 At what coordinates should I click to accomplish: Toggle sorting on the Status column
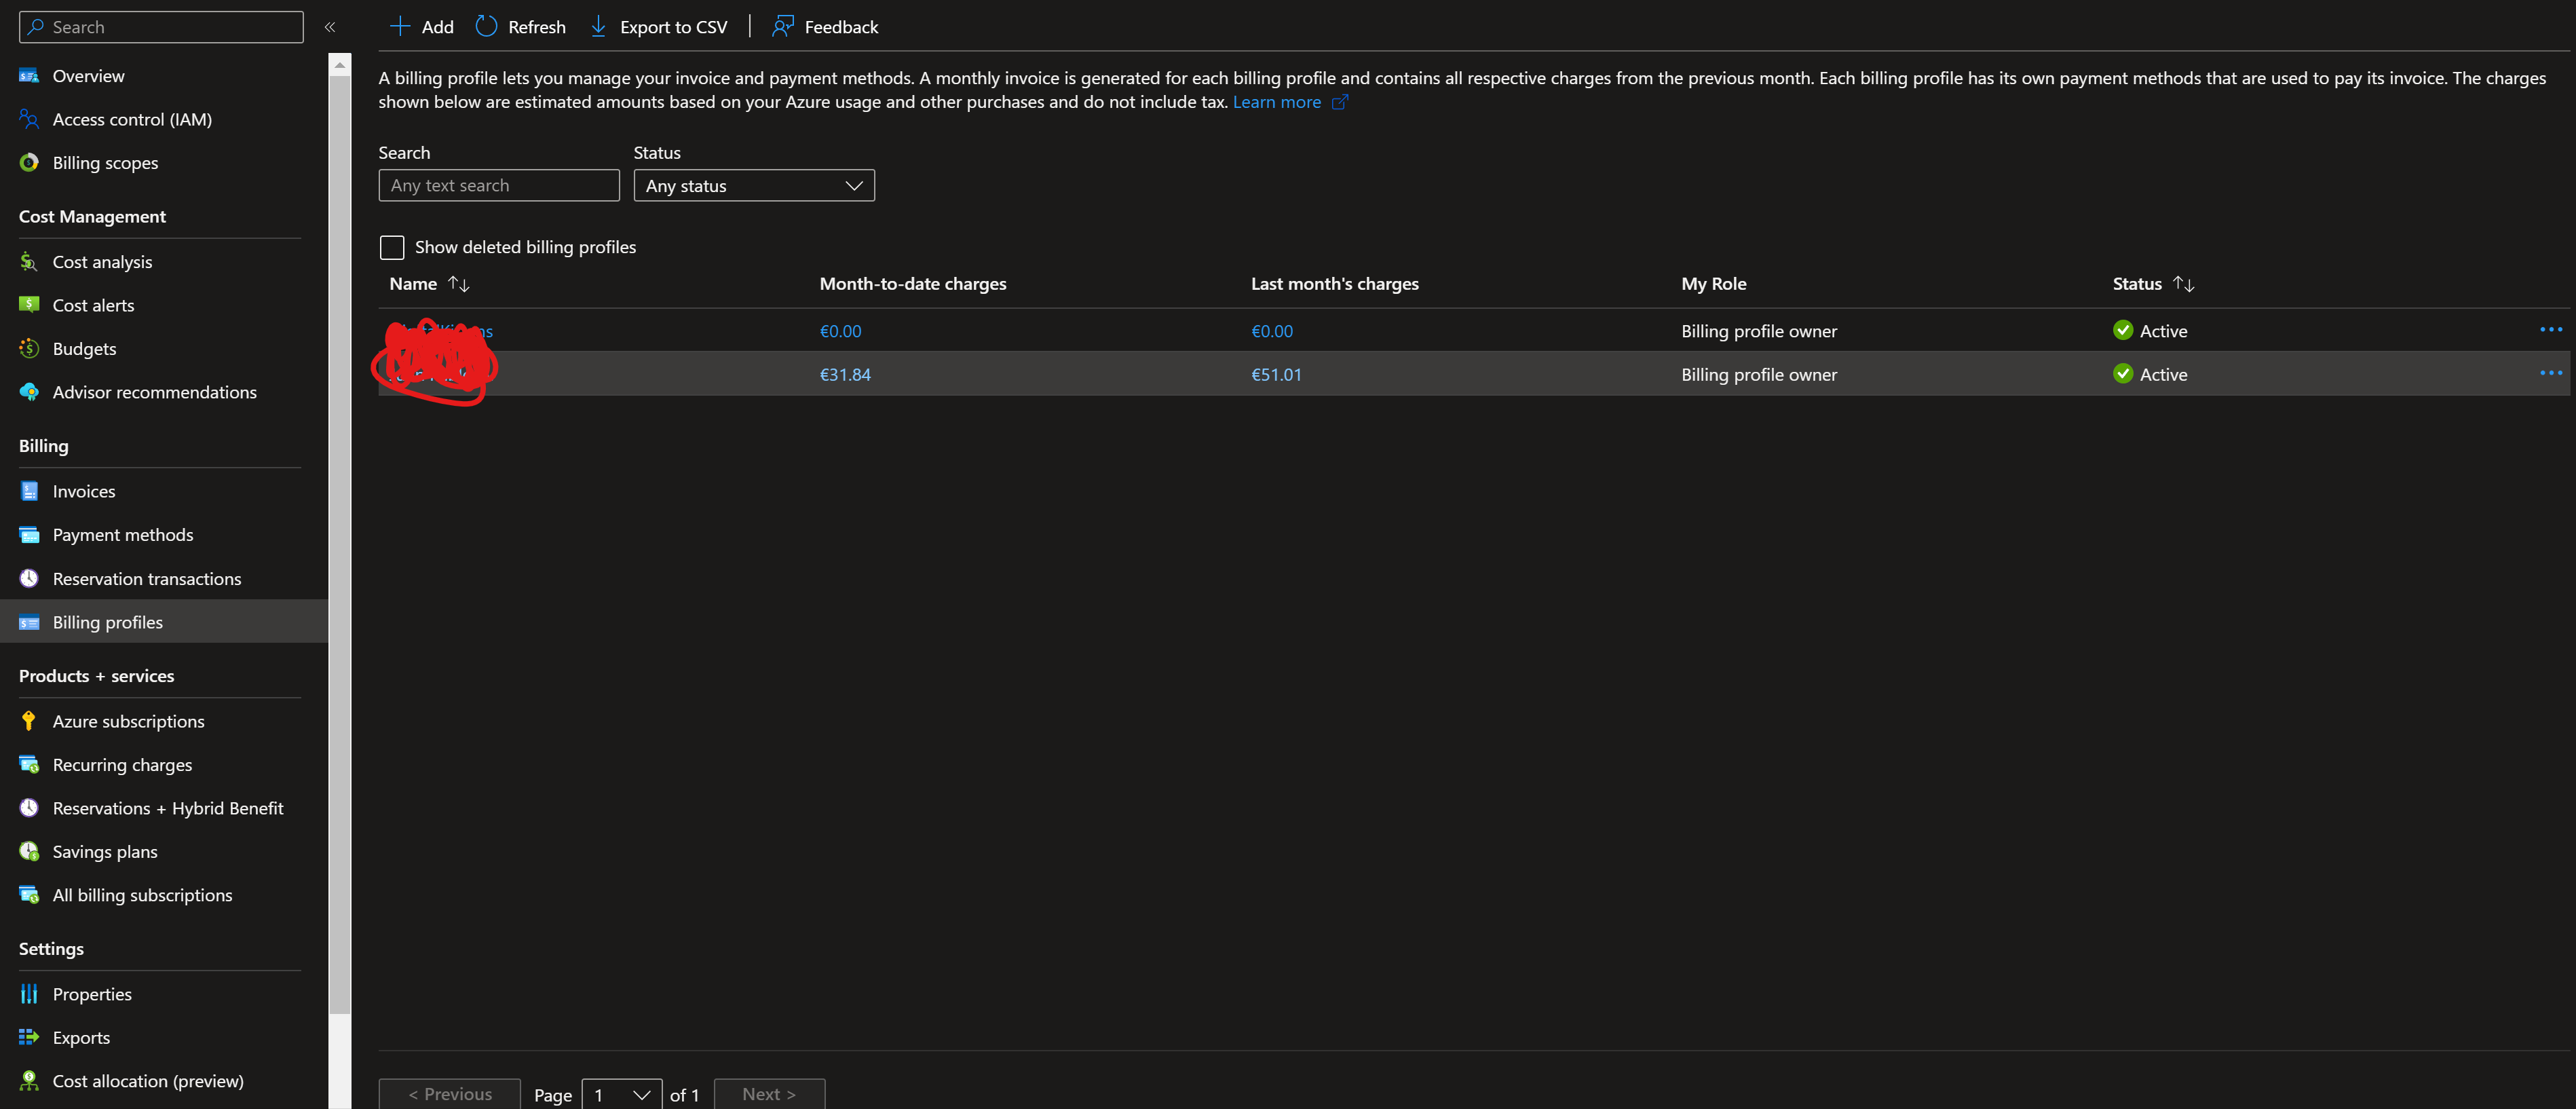[x=2183, y=284]
